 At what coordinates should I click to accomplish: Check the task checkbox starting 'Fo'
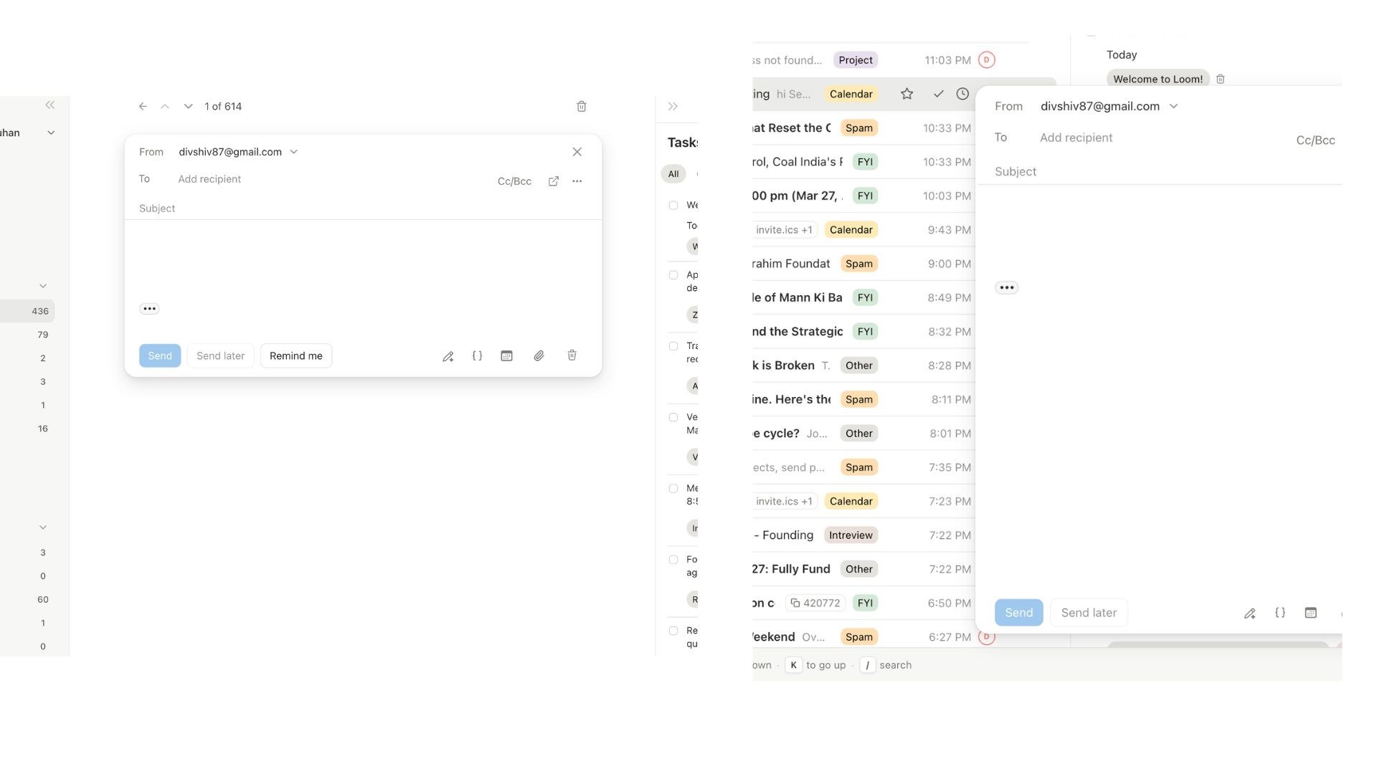click(x=673, y=560)
